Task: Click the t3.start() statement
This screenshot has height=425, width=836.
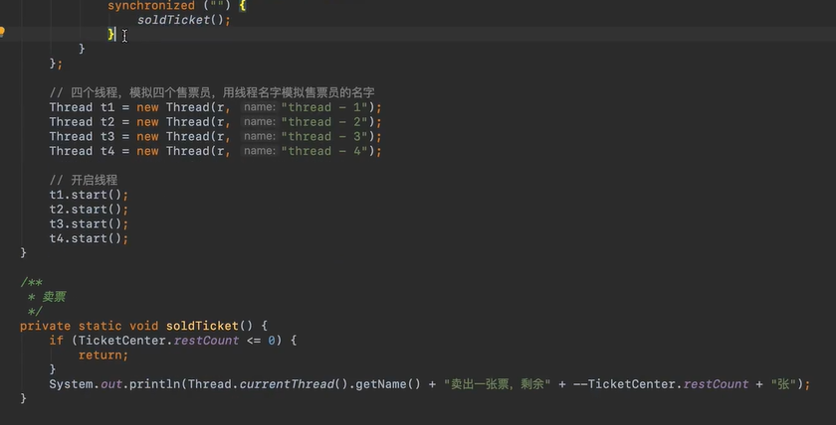Action: [89, 223]
